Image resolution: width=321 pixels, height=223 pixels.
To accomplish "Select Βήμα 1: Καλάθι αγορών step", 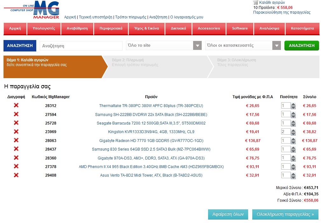I will [x=55, y=67].
